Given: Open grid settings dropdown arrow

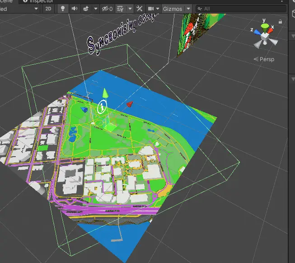Looking at the screenshot, I should (x=130, y=9).
